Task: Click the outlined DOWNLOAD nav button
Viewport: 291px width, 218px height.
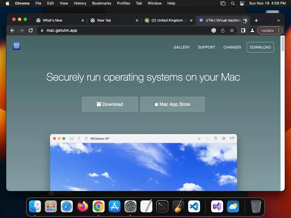Action: pos(260,47)
